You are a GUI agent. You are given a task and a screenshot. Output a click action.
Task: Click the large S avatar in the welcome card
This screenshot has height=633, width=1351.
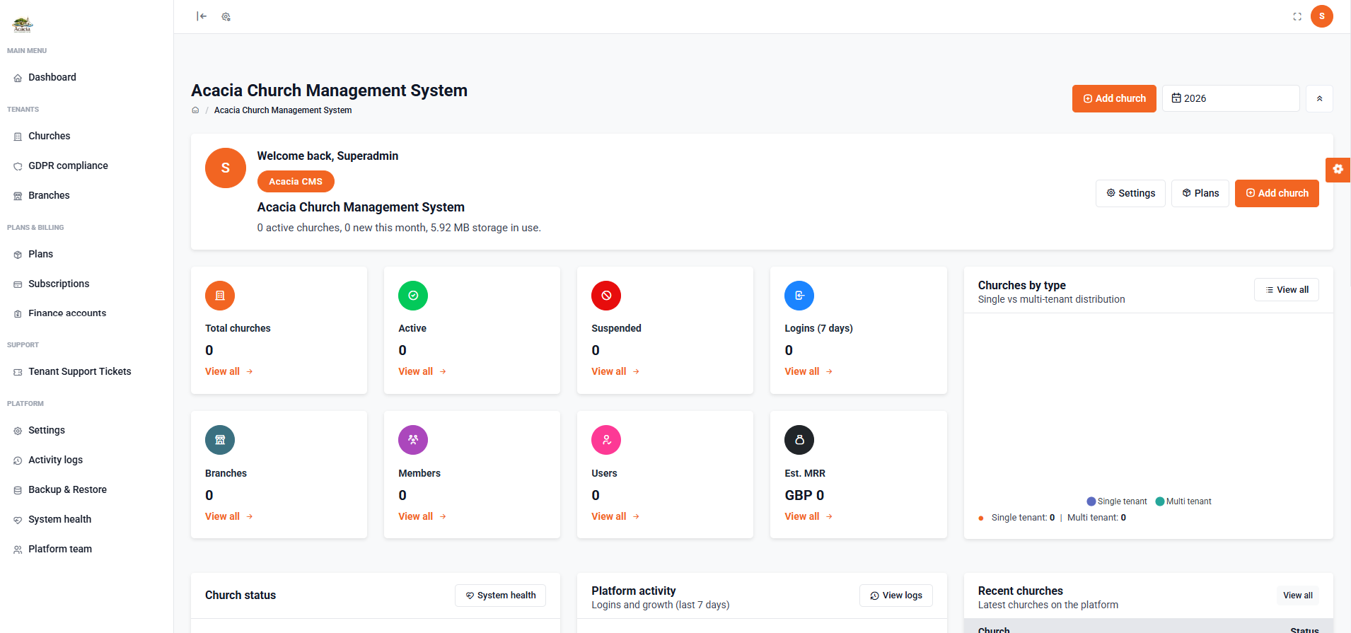pos(226,168)
